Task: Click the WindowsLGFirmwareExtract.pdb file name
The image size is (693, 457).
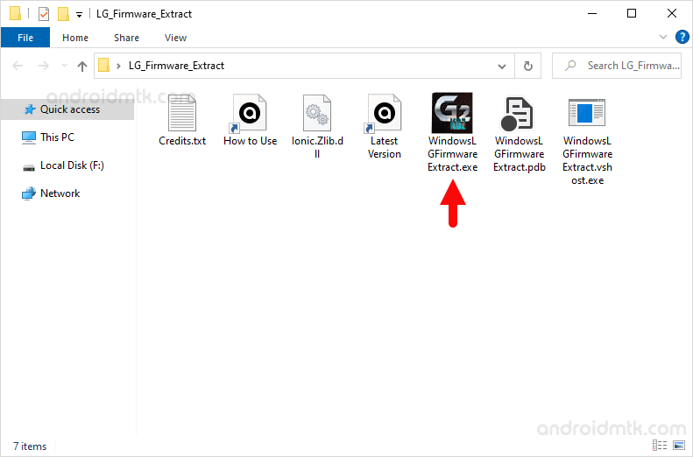Action: [520, 154]
